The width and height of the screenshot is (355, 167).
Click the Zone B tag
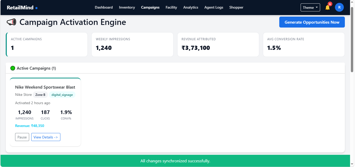(x=40, y=95)
